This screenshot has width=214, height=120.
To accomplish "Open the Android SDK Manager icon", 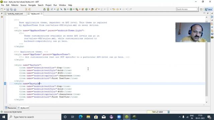I will [x=44, y=9].
